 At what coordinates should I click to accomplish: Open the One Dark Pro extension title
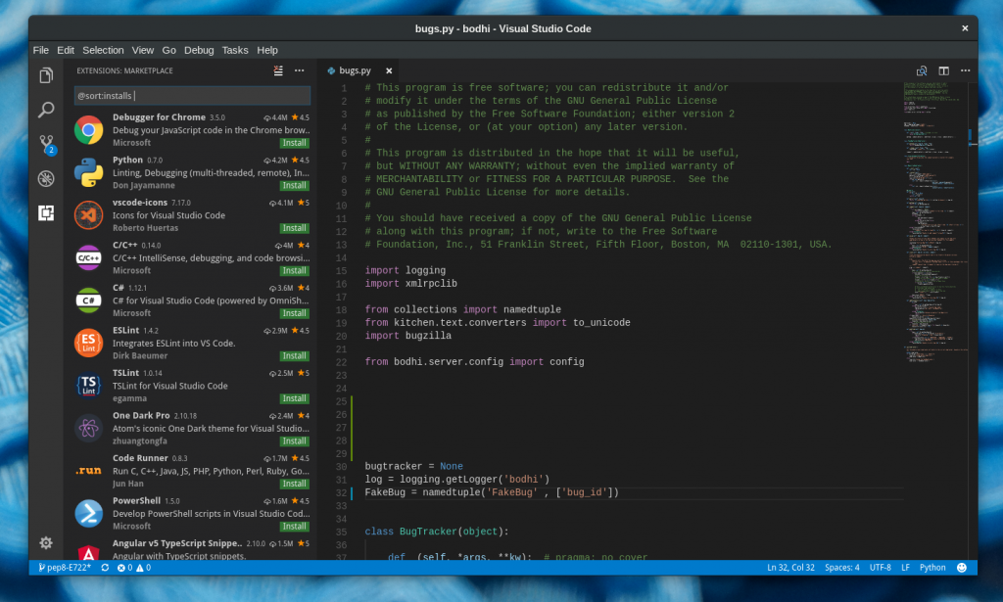tap(141, 415)
